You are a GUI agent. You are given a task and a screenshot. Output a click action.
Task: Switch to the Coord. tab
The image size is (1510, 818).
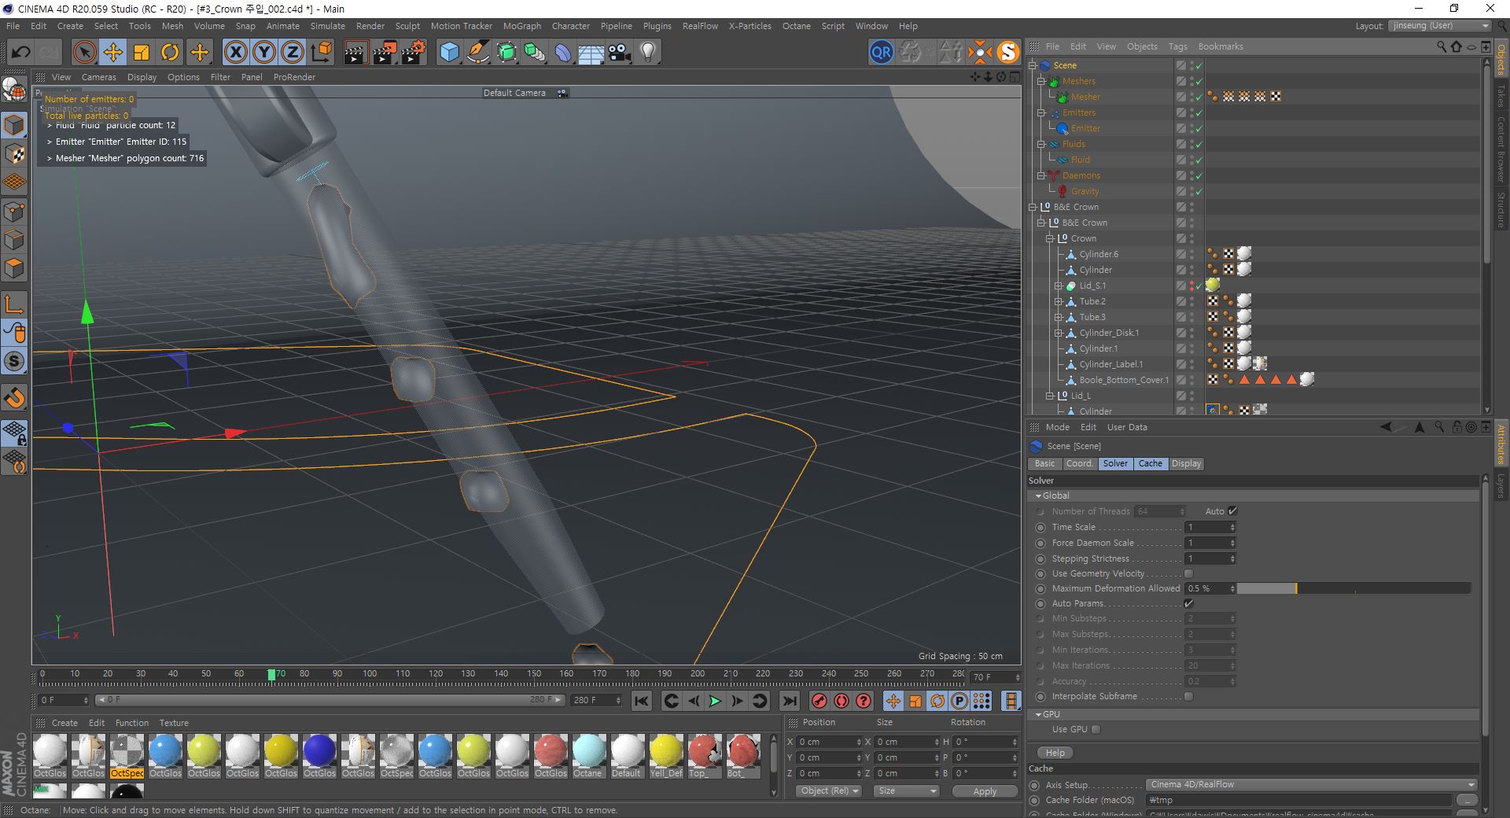pos(1079,464)
